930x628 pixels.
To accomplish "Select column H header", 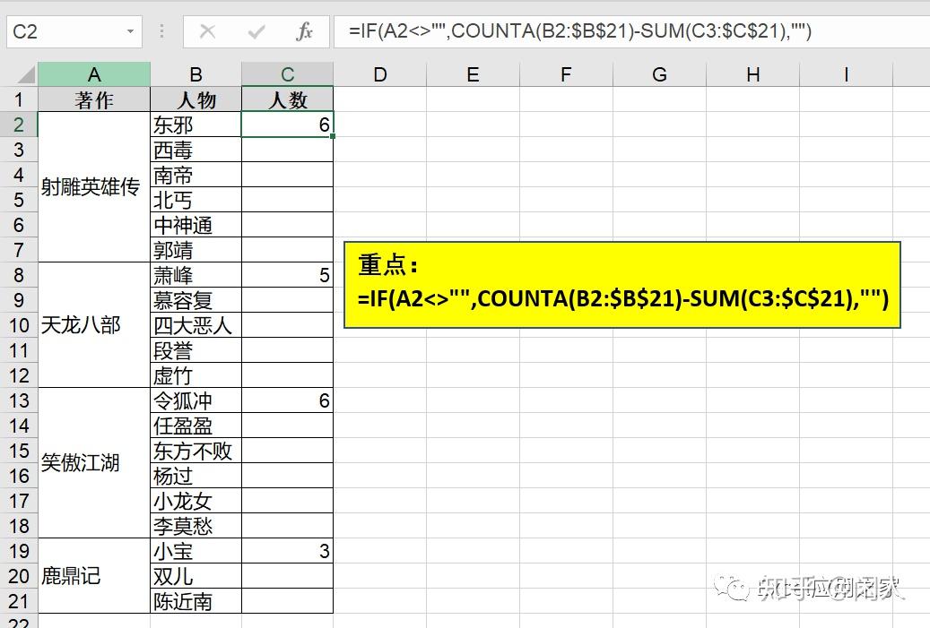I will tap(752, 74).
